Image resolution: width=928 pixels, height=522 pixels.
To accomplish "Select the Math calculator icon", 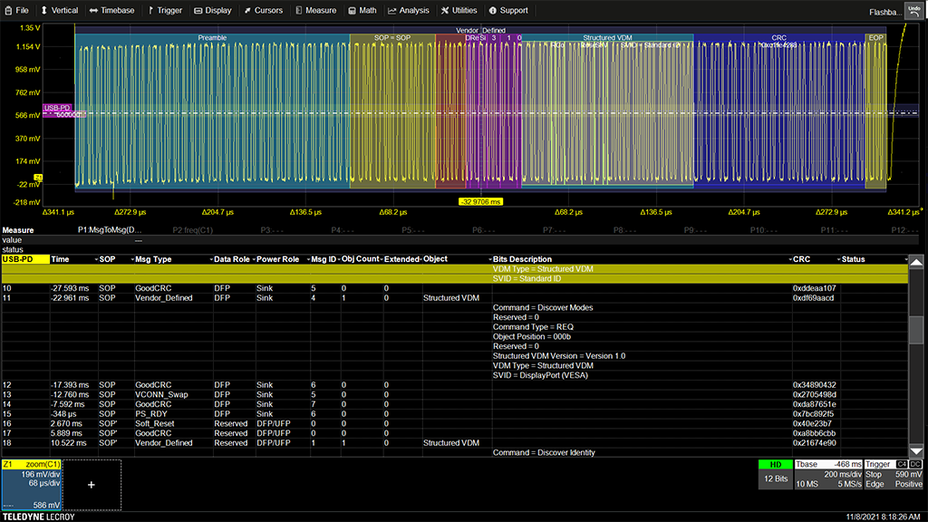I will [351, 10].
